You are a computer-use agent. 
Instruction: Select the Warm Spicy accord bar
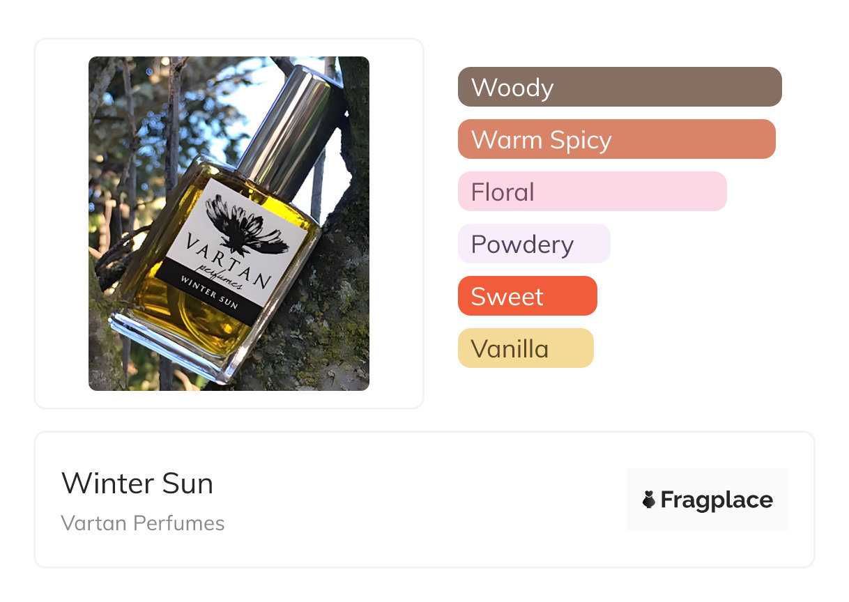616,139
